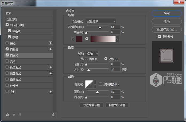
Task: Select the 居中 source radio button
Action: [86, 59]
